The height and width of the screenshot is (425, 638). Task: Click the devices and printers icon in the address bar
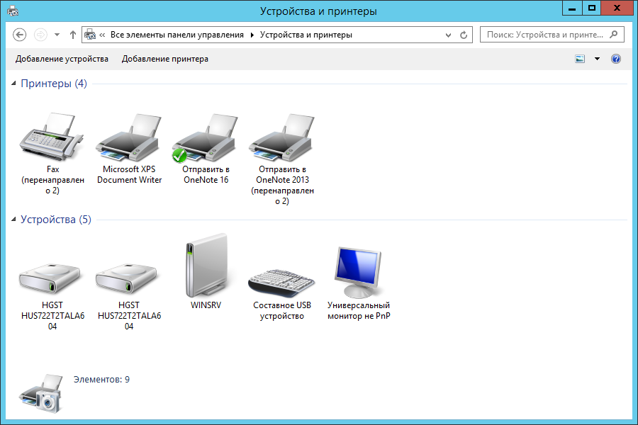pyautogui.click(x=90, y=35)
